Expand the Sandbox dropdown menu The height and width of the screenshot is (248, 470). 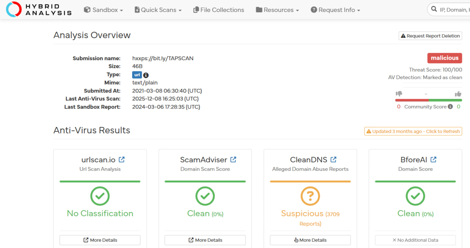(x=103, y=10)
